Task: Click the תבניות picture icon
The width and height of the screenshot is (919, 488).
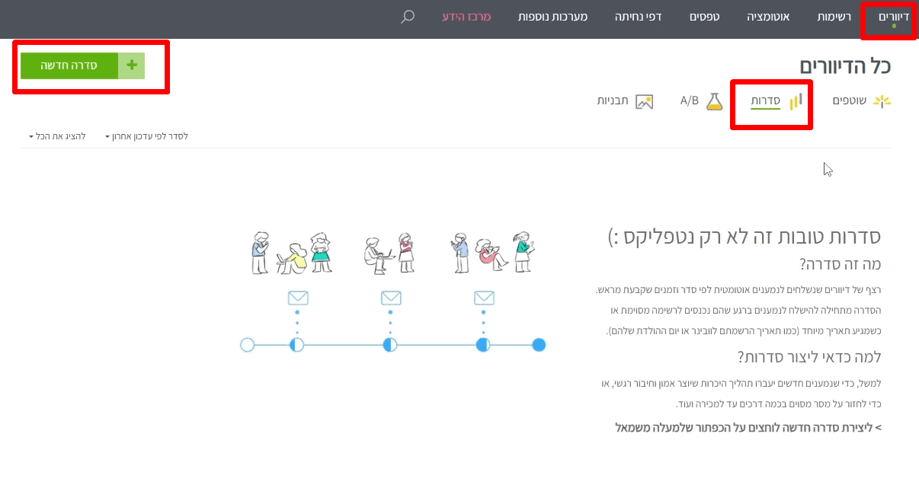Action: pyautogui.click(x=645, y=101)
